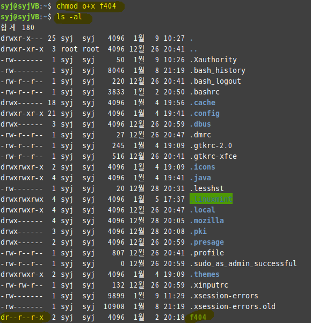Select the .Xauthority file name

[213, 60]
